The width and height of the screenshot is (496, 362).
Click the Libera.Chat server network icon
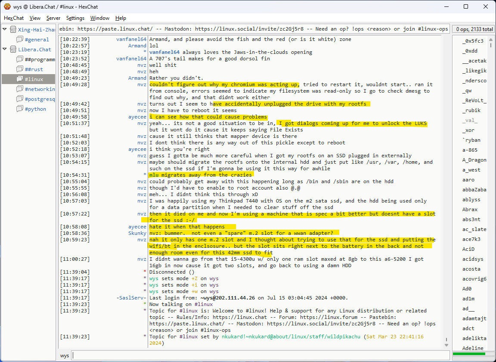pos(13,50)
